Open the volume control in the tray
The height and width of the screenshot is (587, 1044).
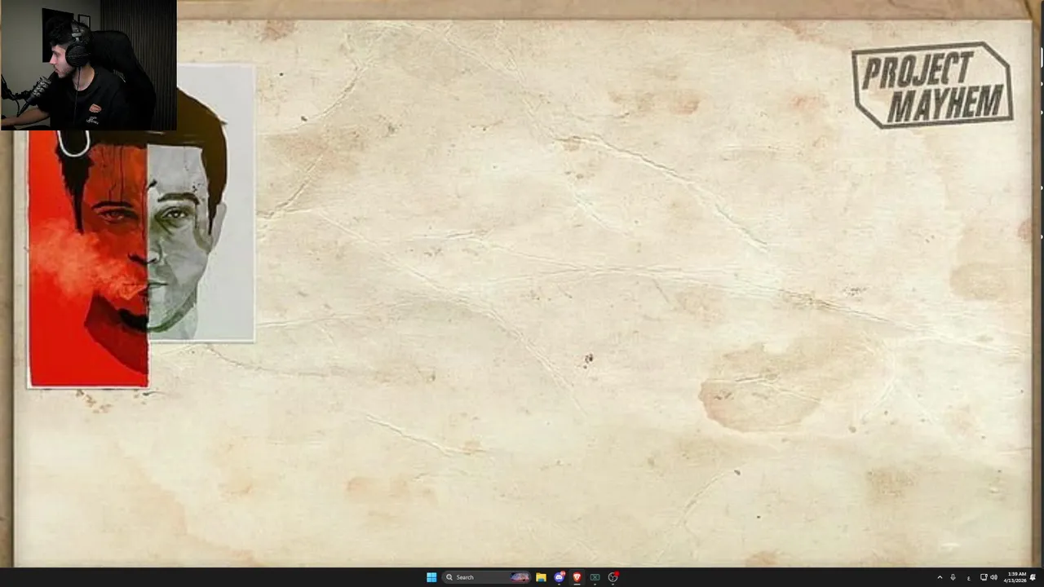[993, 577]
